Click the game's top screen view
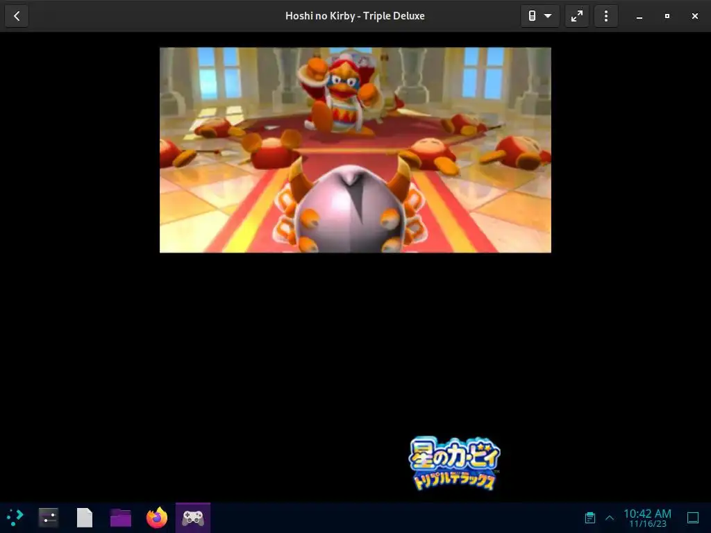This screenshot has height=533, width=711. (355, 150)
